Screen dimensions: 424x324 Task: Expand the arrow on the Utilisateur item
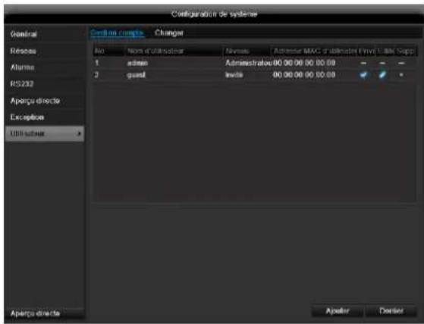[79, 133]
